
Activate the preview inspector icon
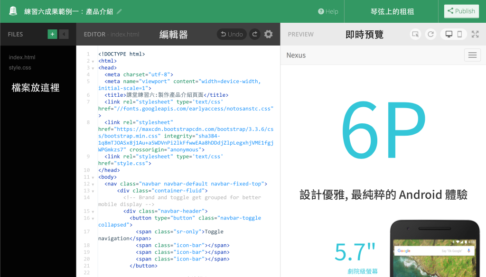(x=416, y=34)
